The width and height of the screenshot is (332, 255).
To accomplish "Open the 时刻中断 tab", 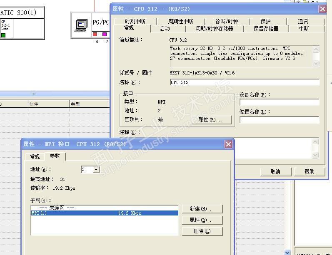I will tap(135, 21).
